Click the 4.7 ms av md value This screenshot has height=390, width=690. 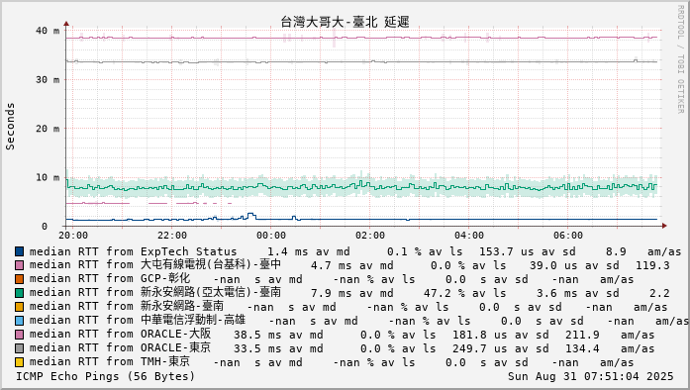(x=352, y=266)
